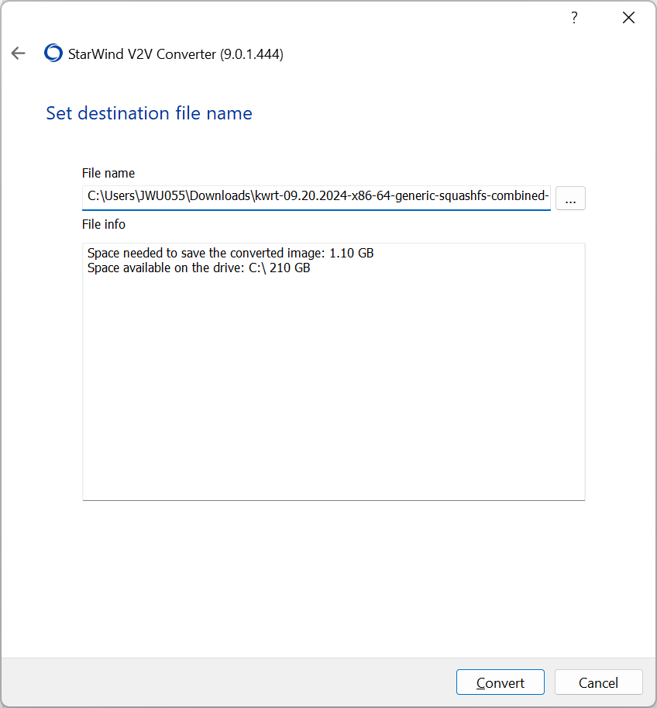657x708 pixels.
Task: Click the '210 GB' free space value
Action: tap(290, 268)
